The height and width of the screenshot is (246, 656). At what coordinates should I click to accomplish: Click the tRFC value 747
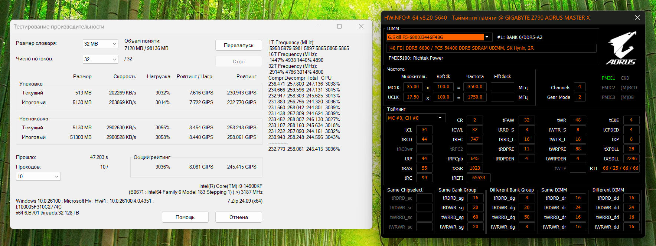pyautogui.click(x=475, y=139)
